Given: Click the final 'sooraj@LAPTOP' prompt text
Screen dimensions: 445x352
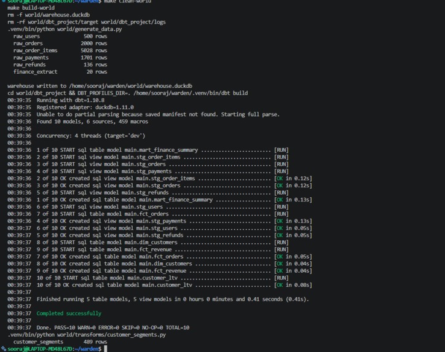Looking at the screenshot, I should click(x=54, y=349).
